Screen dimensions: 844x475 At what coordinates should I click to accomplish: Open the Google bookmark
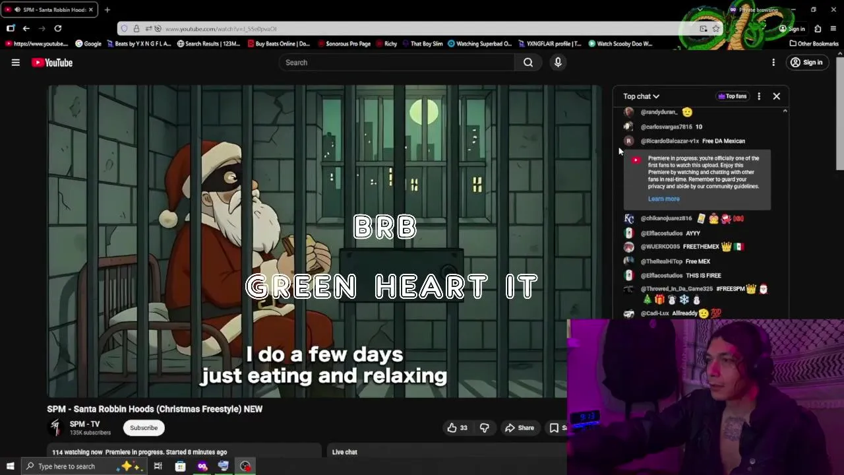pos(88,44)
